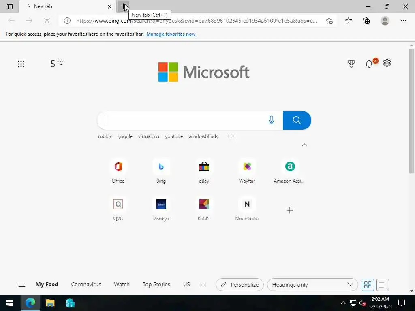
Task: Open the 5 °C weather widget
Action: [x=57, y=64]
